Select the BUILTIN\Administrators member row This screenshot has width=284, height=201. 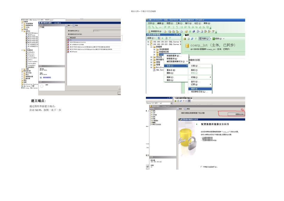click(94, 42)
